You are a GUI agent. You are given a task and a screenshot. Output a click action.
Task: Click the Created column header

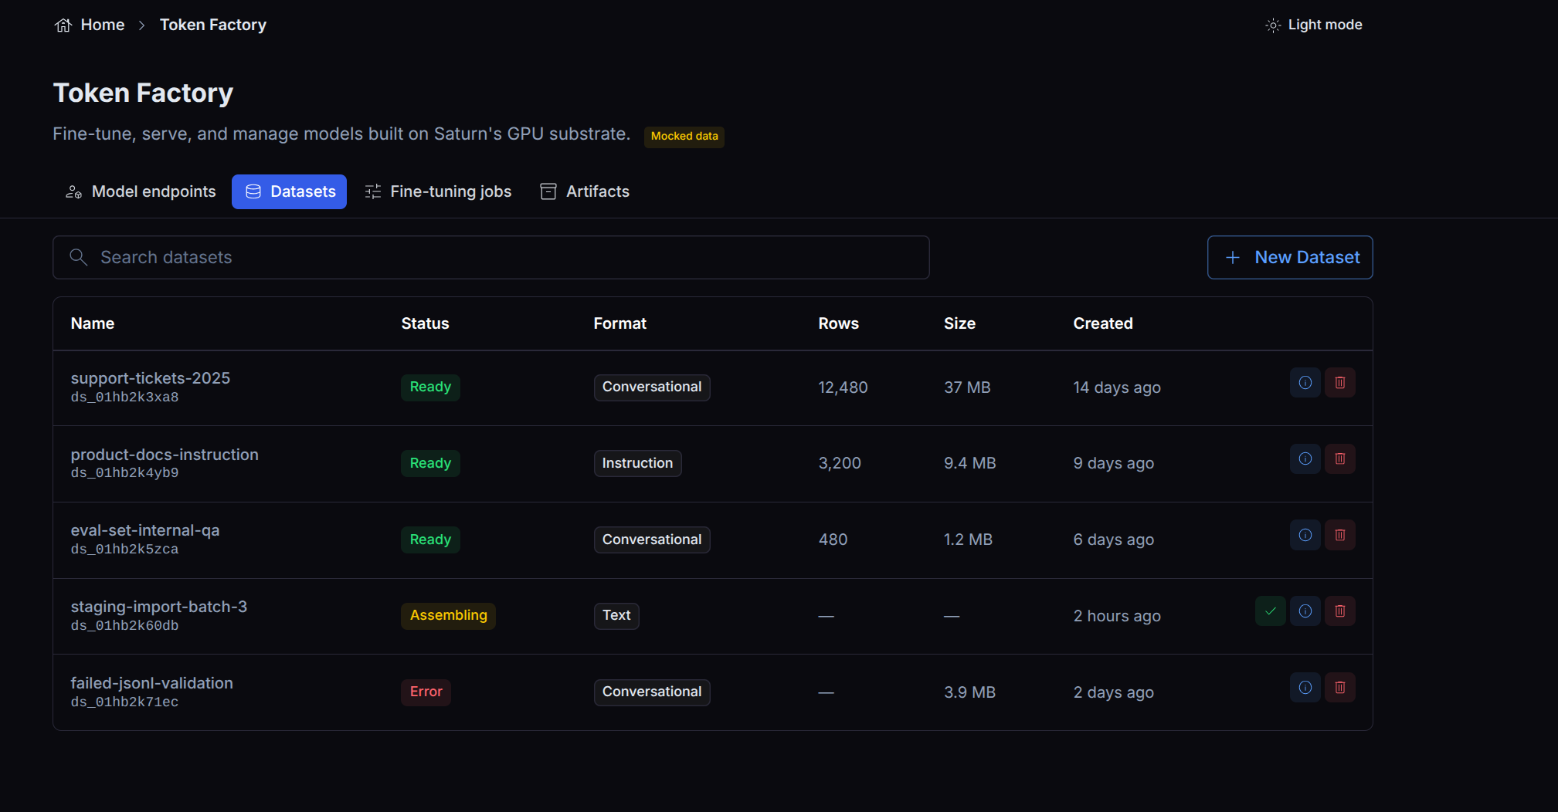click(x=1102, y=323)
